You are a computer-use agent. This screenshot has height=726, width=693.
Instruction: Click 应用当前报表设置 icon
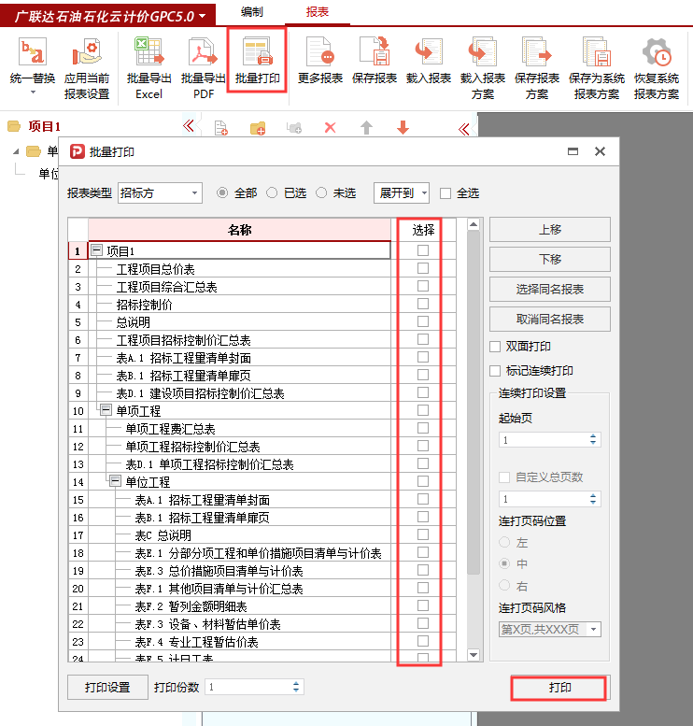[x=87, y=52]
